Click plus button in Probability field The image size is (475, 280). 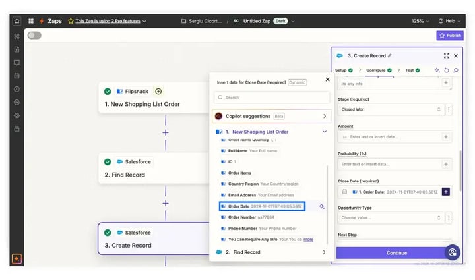click(445, 164)
